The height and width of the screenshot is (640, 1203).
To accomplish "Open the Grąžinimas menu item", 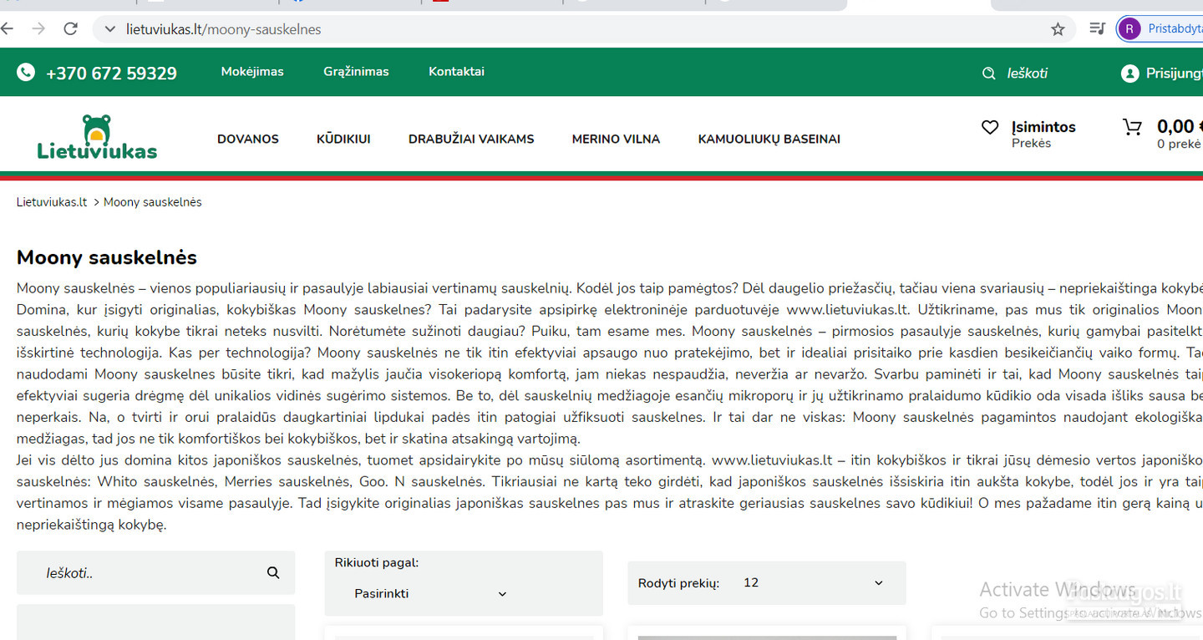I will (x=356, y=72).
